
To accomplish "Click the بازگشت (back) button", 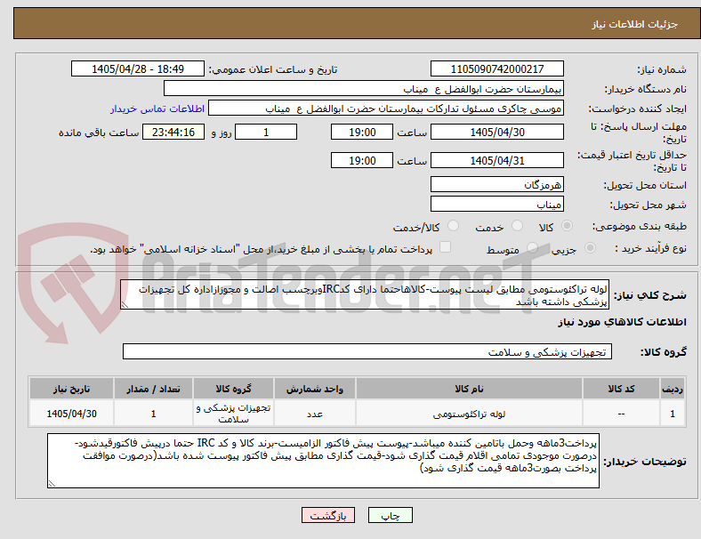I will 328,515.
